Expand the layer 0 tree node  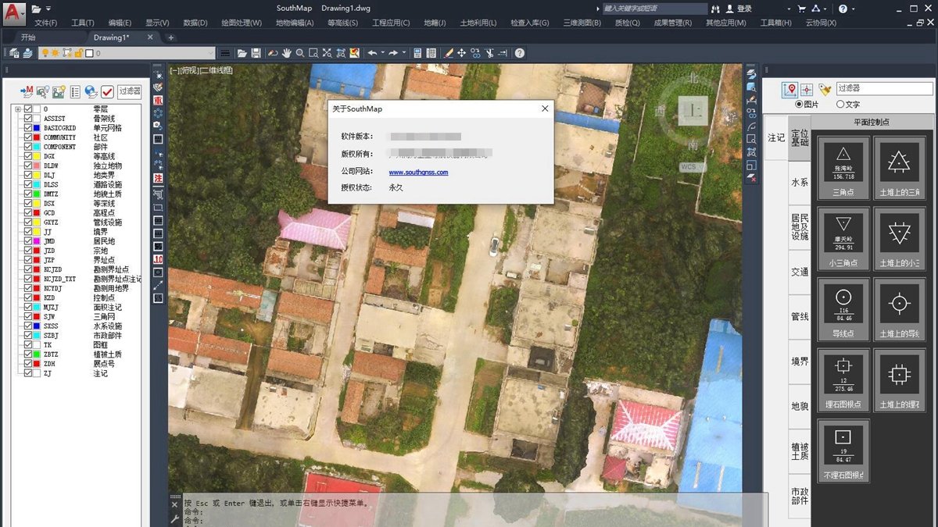pyautogui.click(x=18, y=109)
